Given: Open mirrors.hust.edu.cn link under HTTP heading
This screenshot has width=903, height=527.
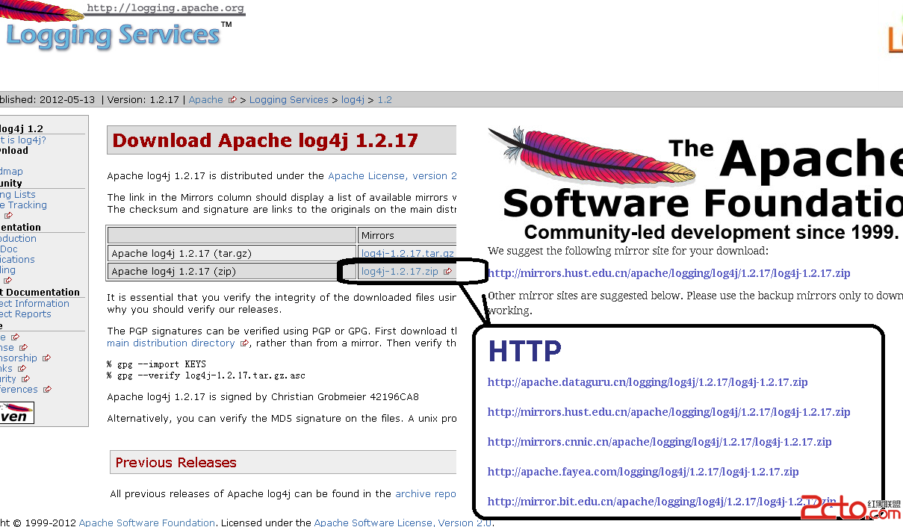Looking at the screenshot, I should click(668, 412).
